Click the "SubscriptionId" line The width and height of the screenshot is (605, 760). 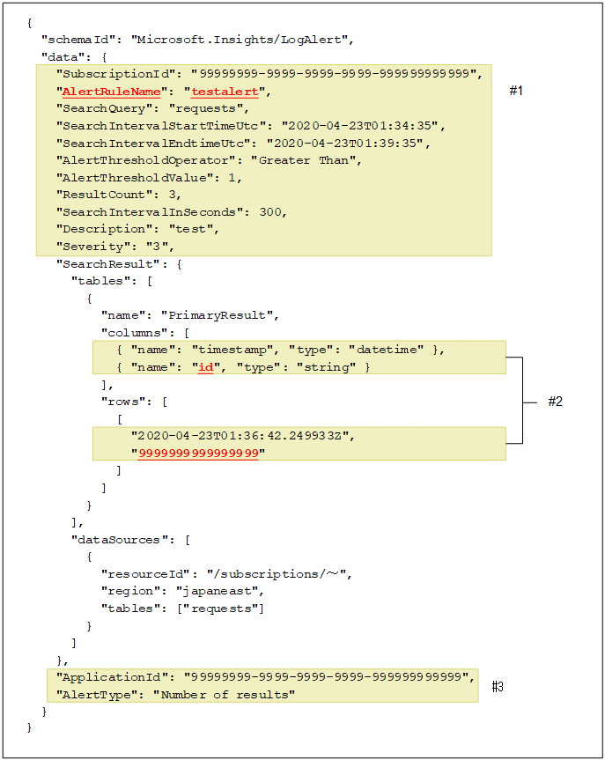click(269, 74)
